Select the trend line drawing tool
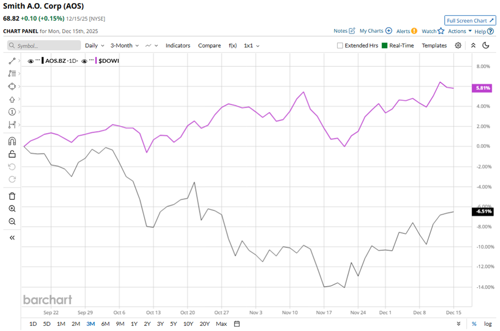Image resolution: width=500 pixels, height=331 pixels. (12, 61)
